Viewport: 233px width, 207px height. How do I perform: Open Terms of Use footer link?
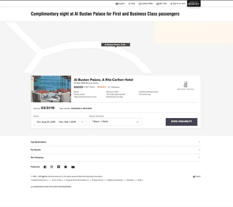coord(57,180)
